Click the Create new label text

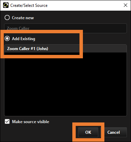point(23,18)
